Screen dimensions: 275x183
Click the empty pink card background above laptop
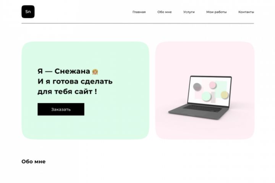205,58
